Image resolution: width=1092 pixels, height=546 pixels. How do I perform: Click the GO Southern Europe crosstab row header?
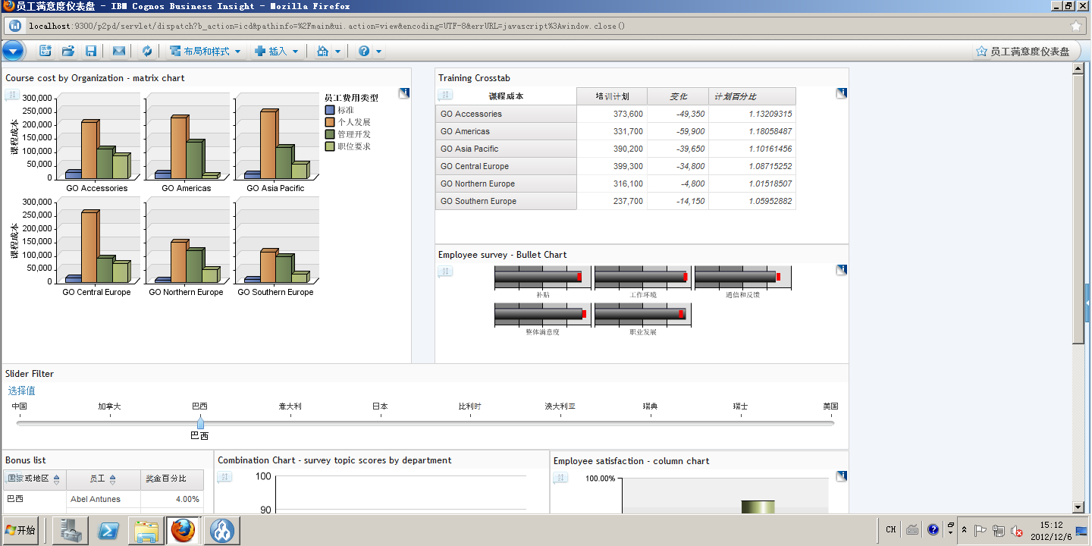[x=506, y=201]
